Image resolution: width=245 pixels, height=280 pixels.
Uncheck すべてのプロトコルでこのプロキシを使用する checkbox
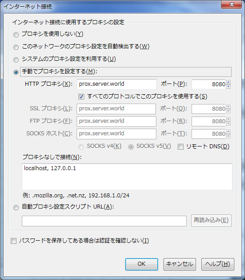[81, 97]
